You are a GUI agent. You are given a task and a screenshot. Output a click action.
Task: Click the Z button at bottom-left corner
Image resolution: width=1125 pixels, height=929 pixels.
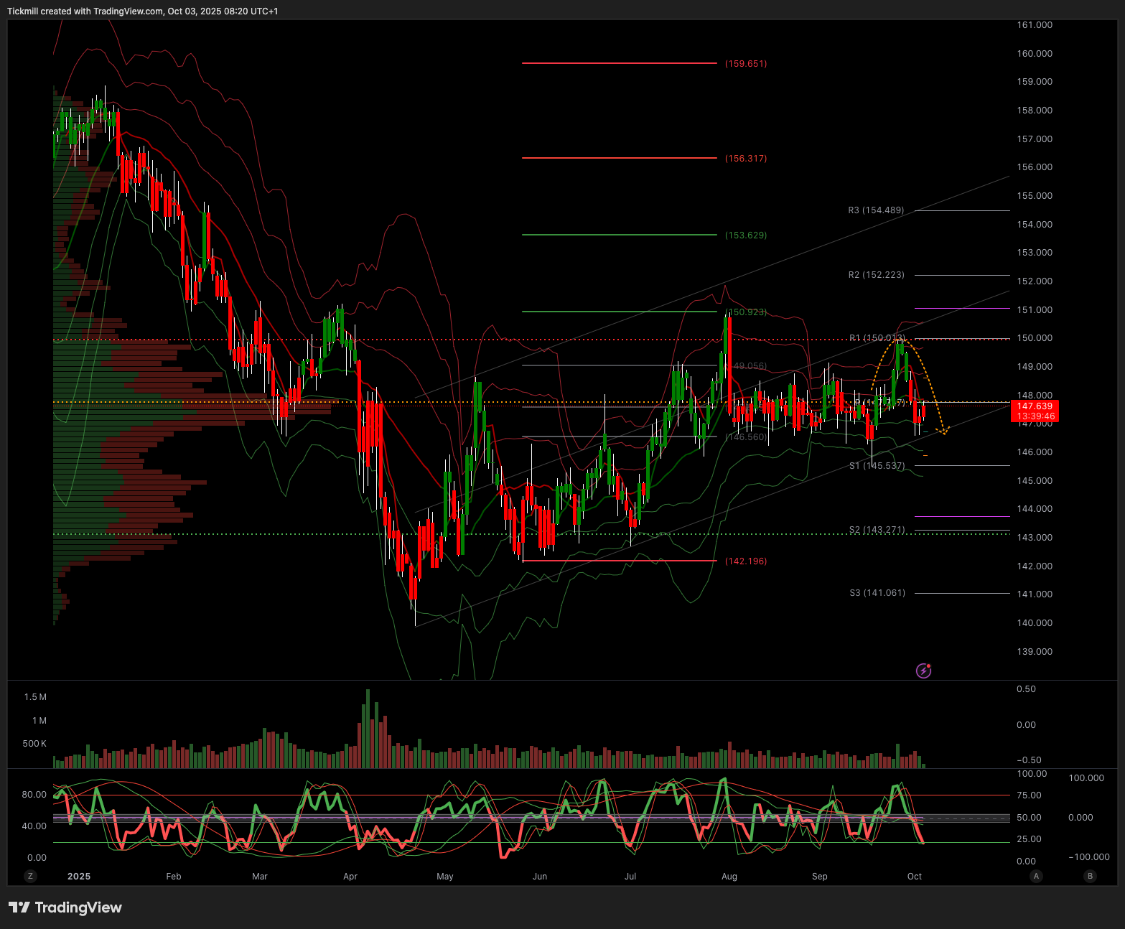pyautogui.click(x=30, y=876)
